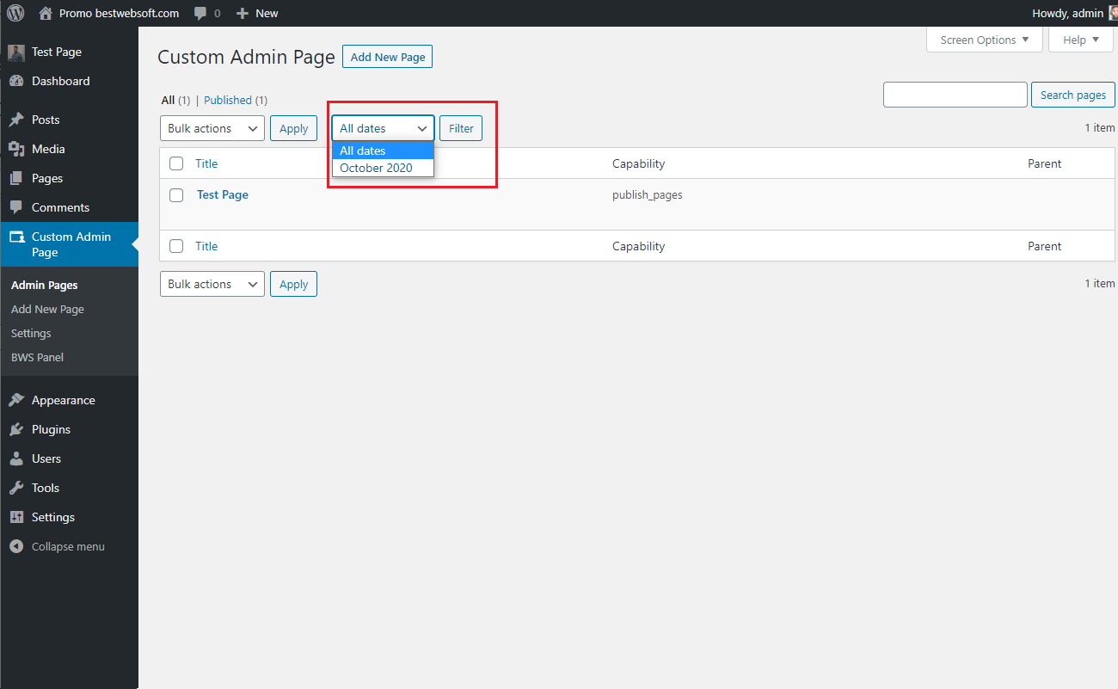The height and width of the screenshot is (689, 1118).
Task: Click the plus icon next to New
Action: click(243, 13)
